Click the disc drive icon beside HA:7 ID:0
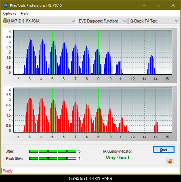Viewport: 181px width, 182px height. pyautogui.click(x=5, y=21)
